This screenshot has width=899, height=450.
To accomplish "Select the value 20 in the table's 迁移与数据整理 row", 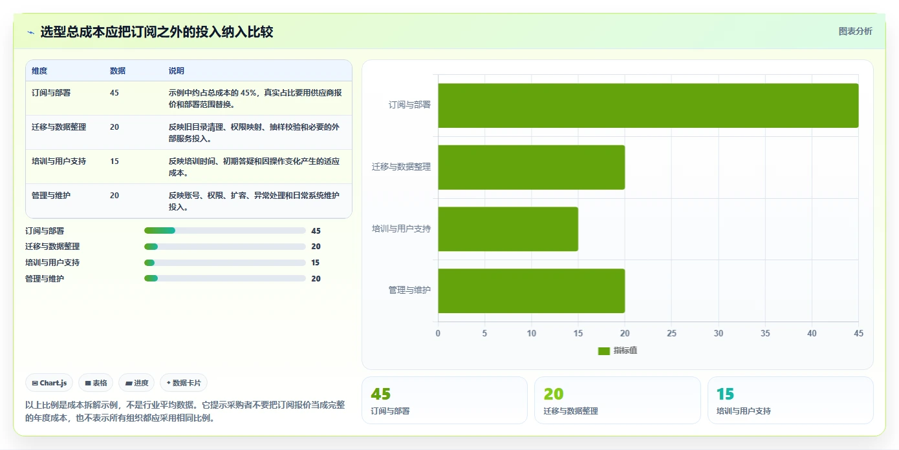I will pyautogui.click(x=114, y=127).
